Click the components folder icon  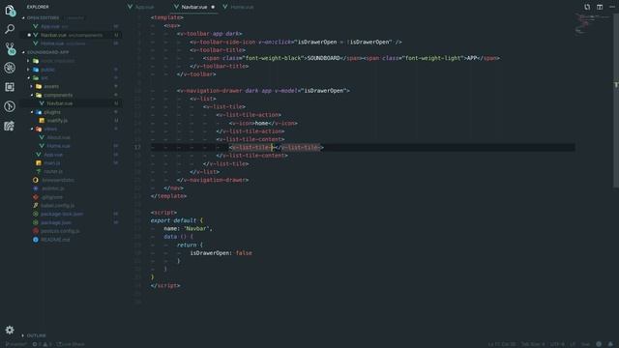39,95
